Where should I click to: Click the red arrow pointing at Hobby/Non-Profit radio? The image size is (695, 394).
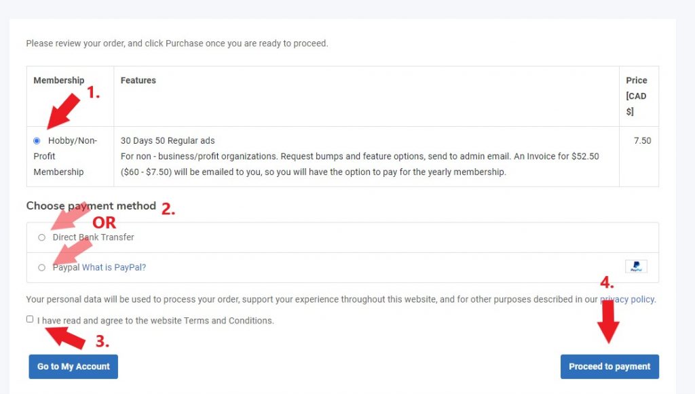pyautogui.click(x=63, y=111)
